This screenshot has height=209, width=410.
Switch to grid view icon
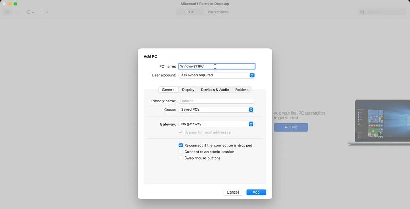(x=7, y=12)
